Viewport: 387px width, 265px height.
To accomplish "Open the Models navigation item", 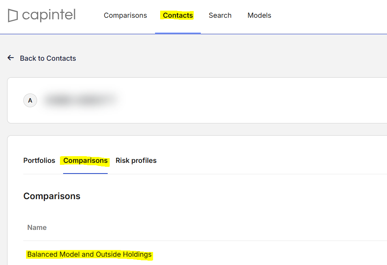I will (x=259, y=15).
